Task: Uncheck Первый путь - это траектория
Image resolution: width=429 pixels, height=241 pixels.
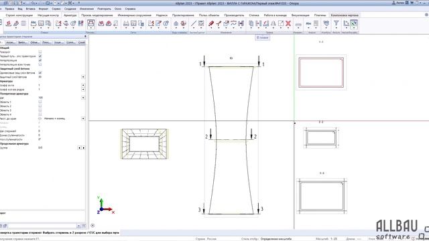Action: pyautogui.click(x=40, y=56)
